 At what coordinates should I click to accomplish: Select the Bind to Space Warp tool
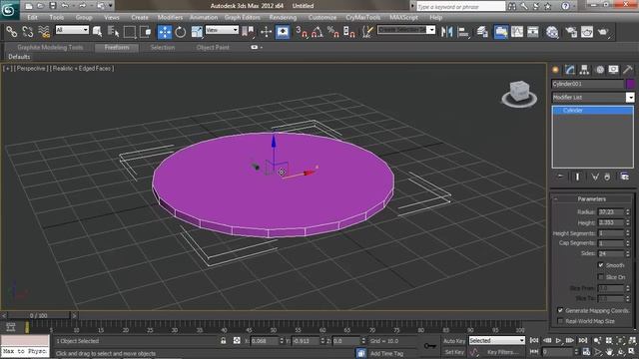[x=44, y=31]
